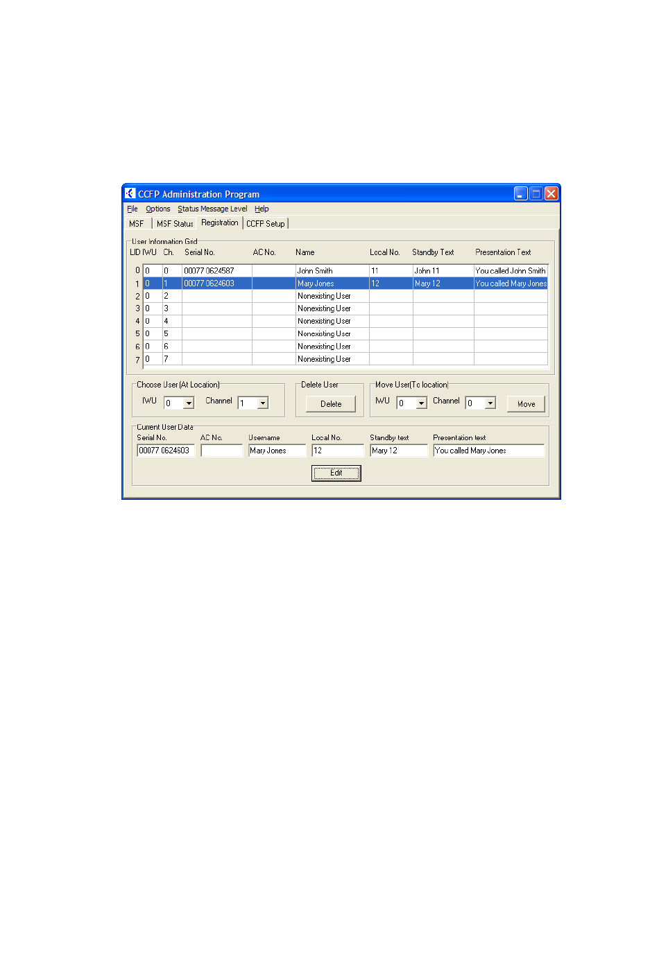Open the Options menu
The width and height of the screenshot is (659, 969).
157,209
